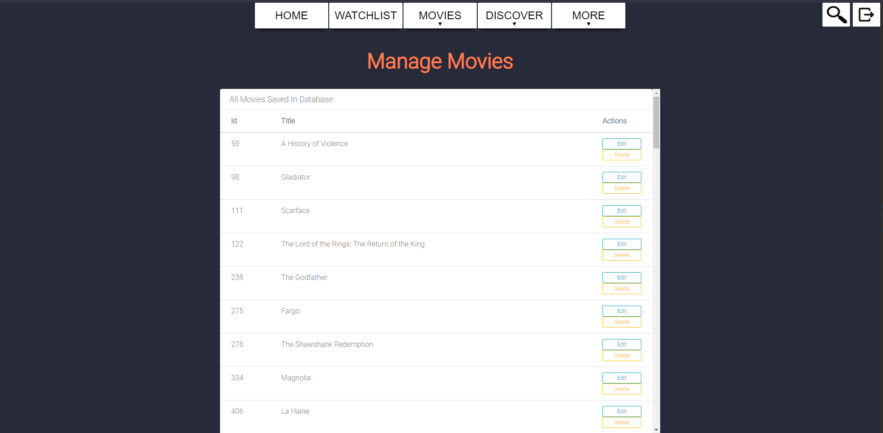Click the id cell '122'
This screenshot has width=883, height=433.
237,244
